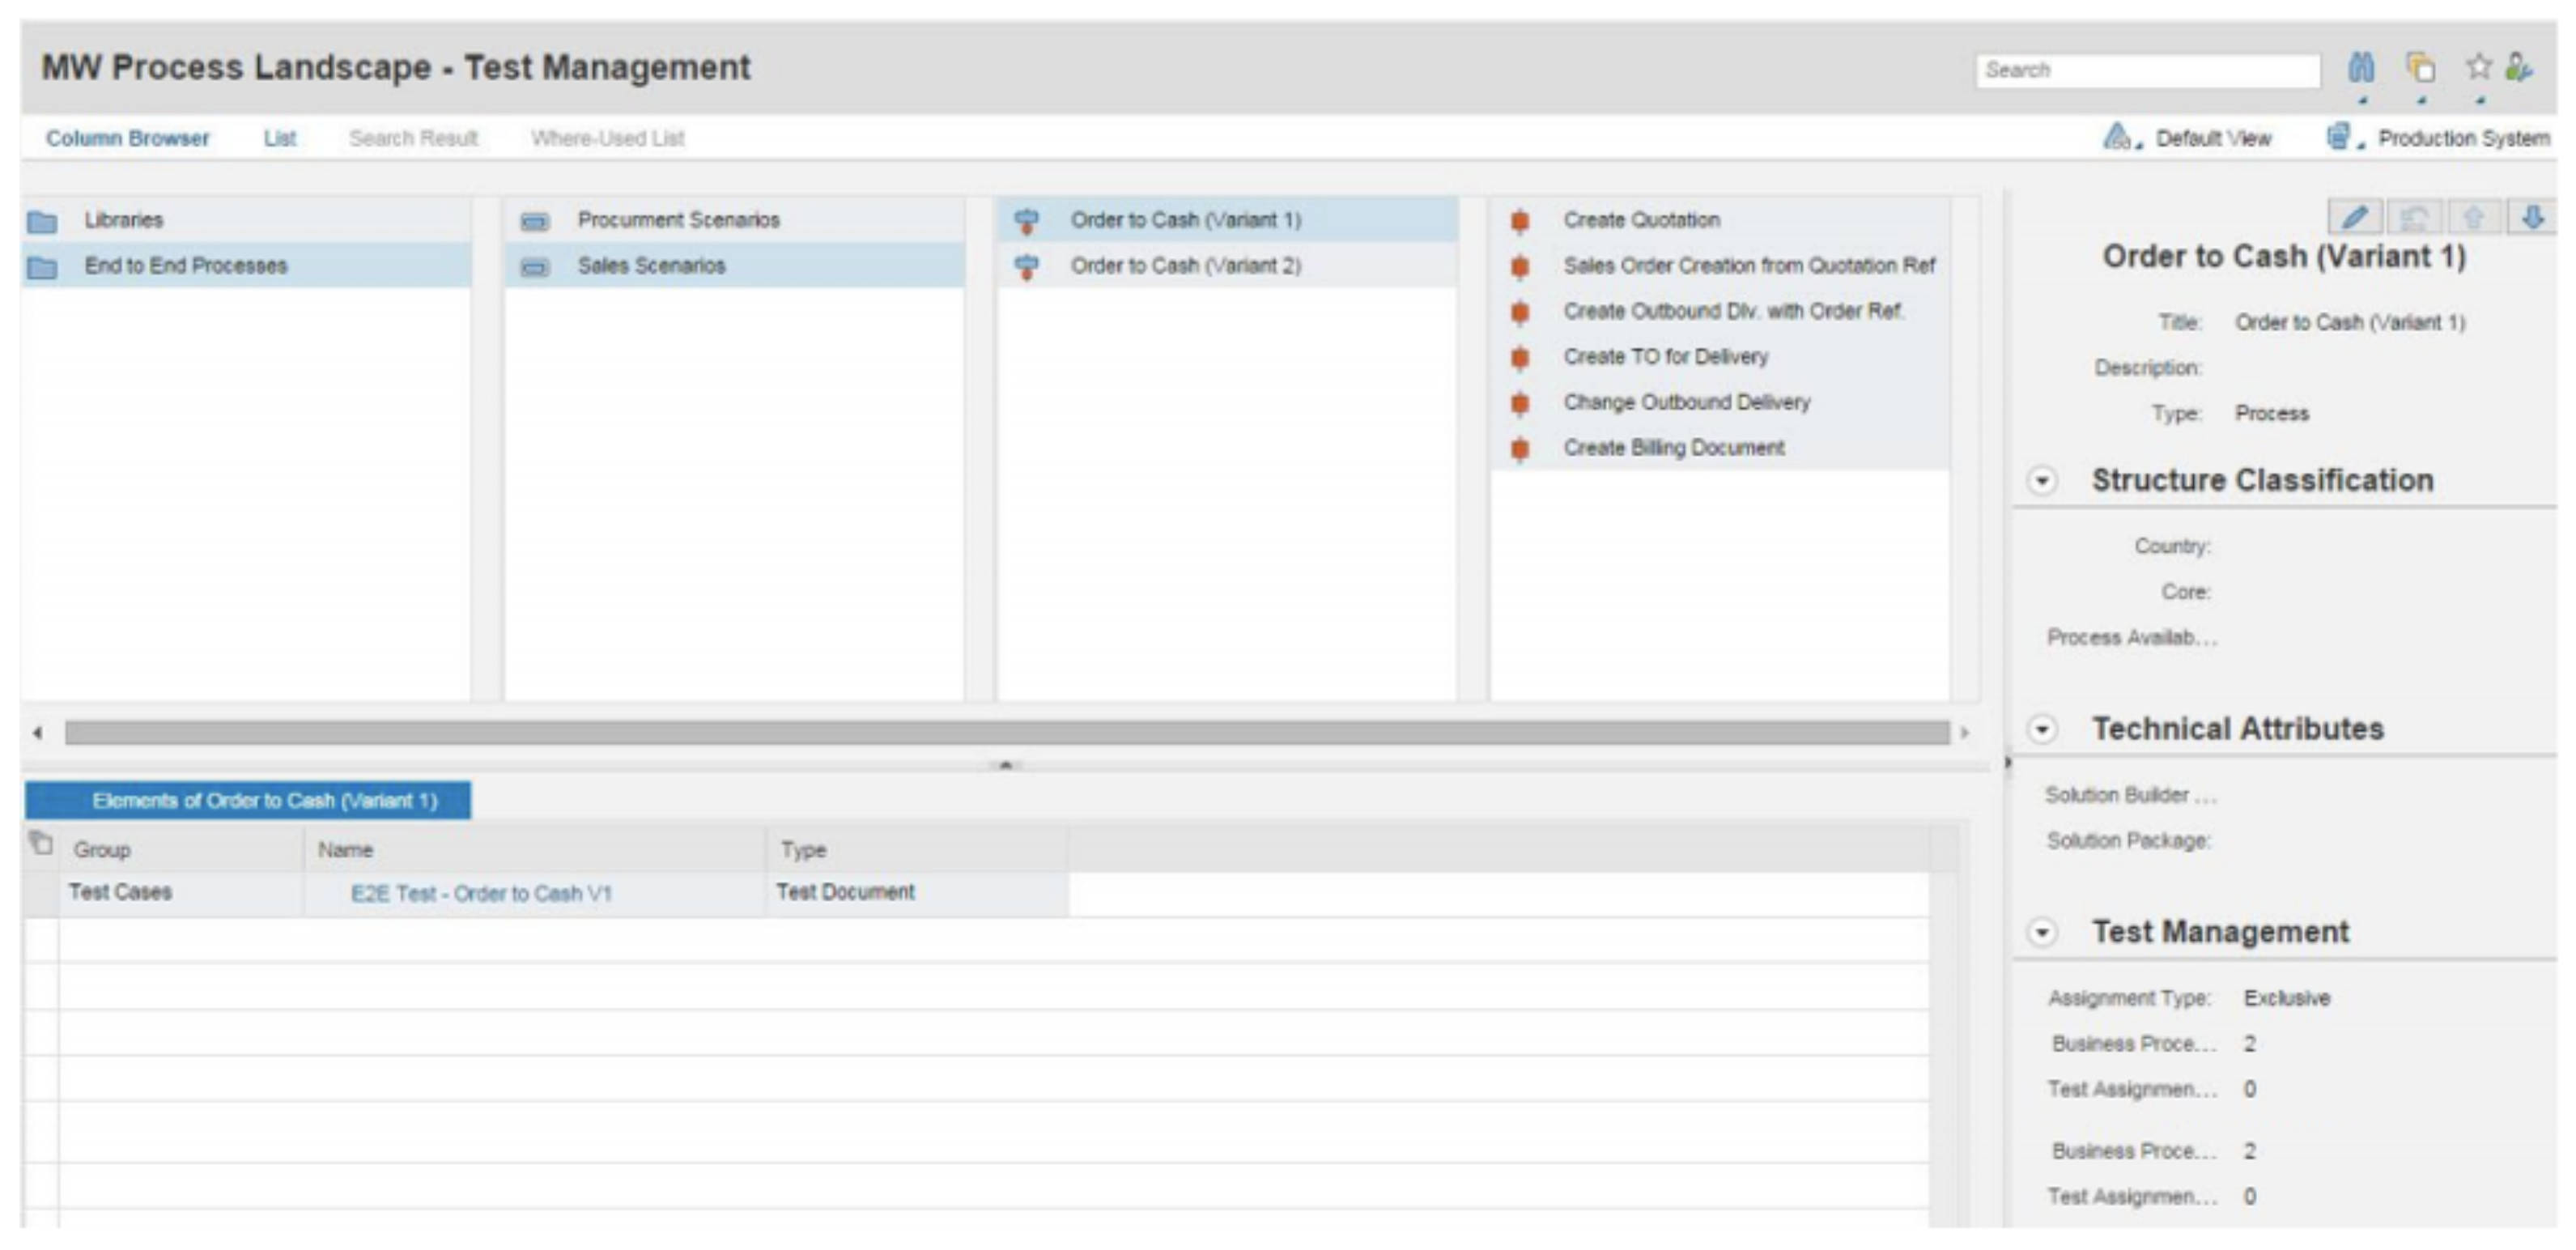Click the up arrow button in details panel
This screenshot has height=1250, width=2576.
click(x=2473, y=217)
